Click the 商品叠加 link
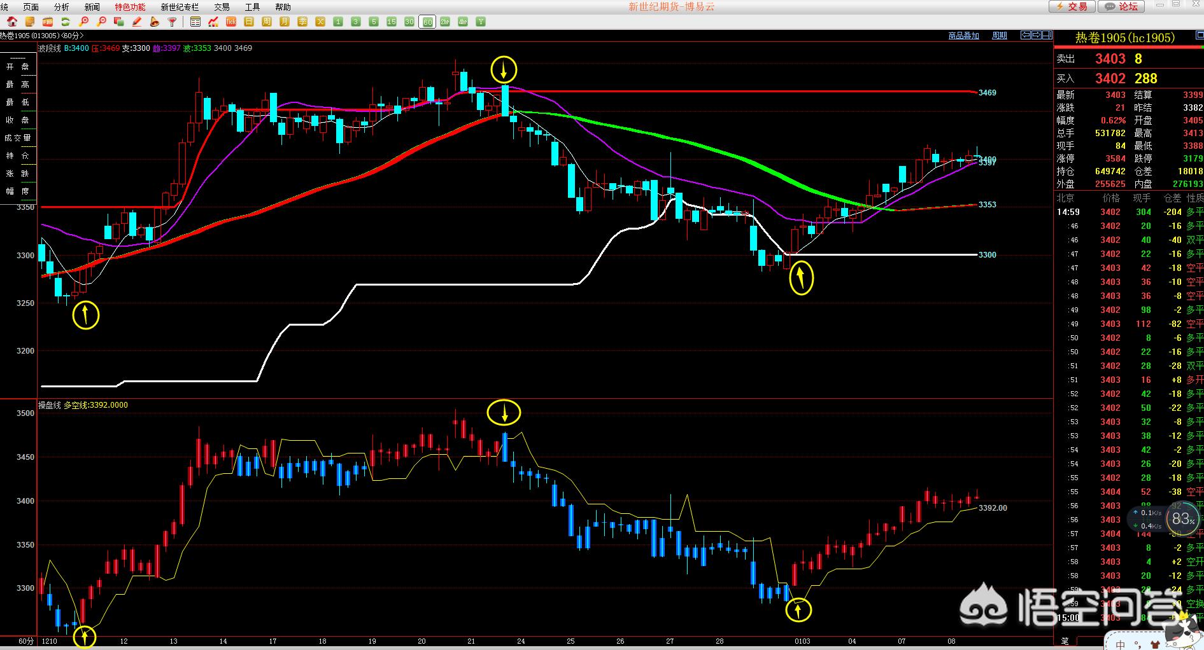Screen dimensions: 1204x650 point(963,36)
